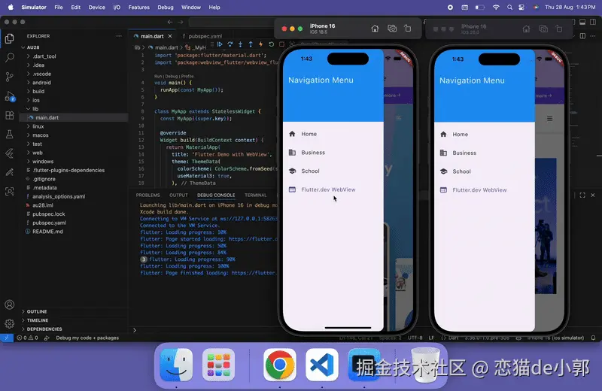Collapse the lib folder
Viewport: 602px width, 391px height.
click(35, 109)
